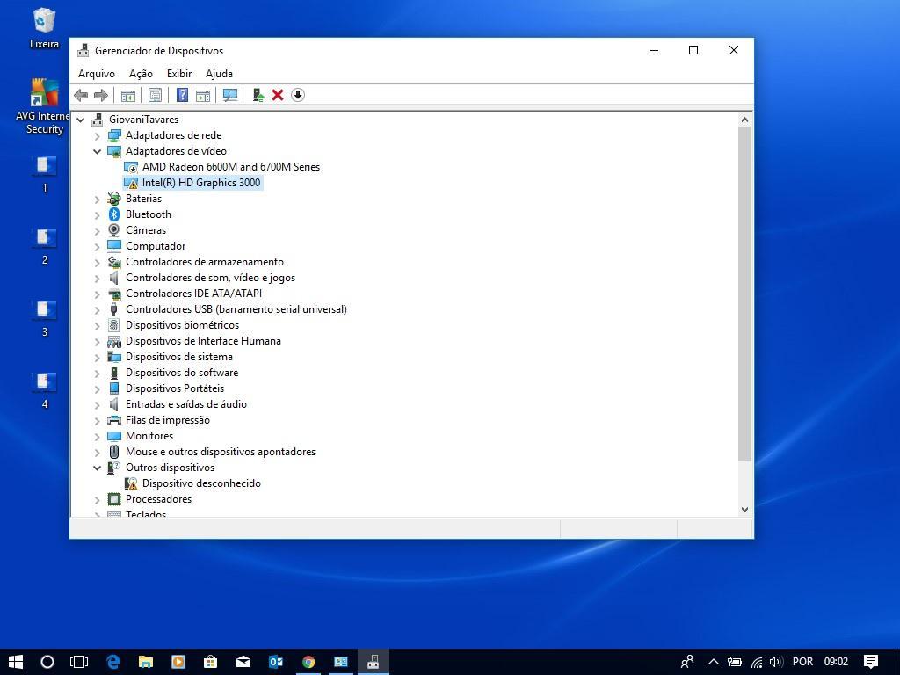Click the Dispositivos de sistema icon
The height and width of the screenshot is (675, 900).
[114, 357]
